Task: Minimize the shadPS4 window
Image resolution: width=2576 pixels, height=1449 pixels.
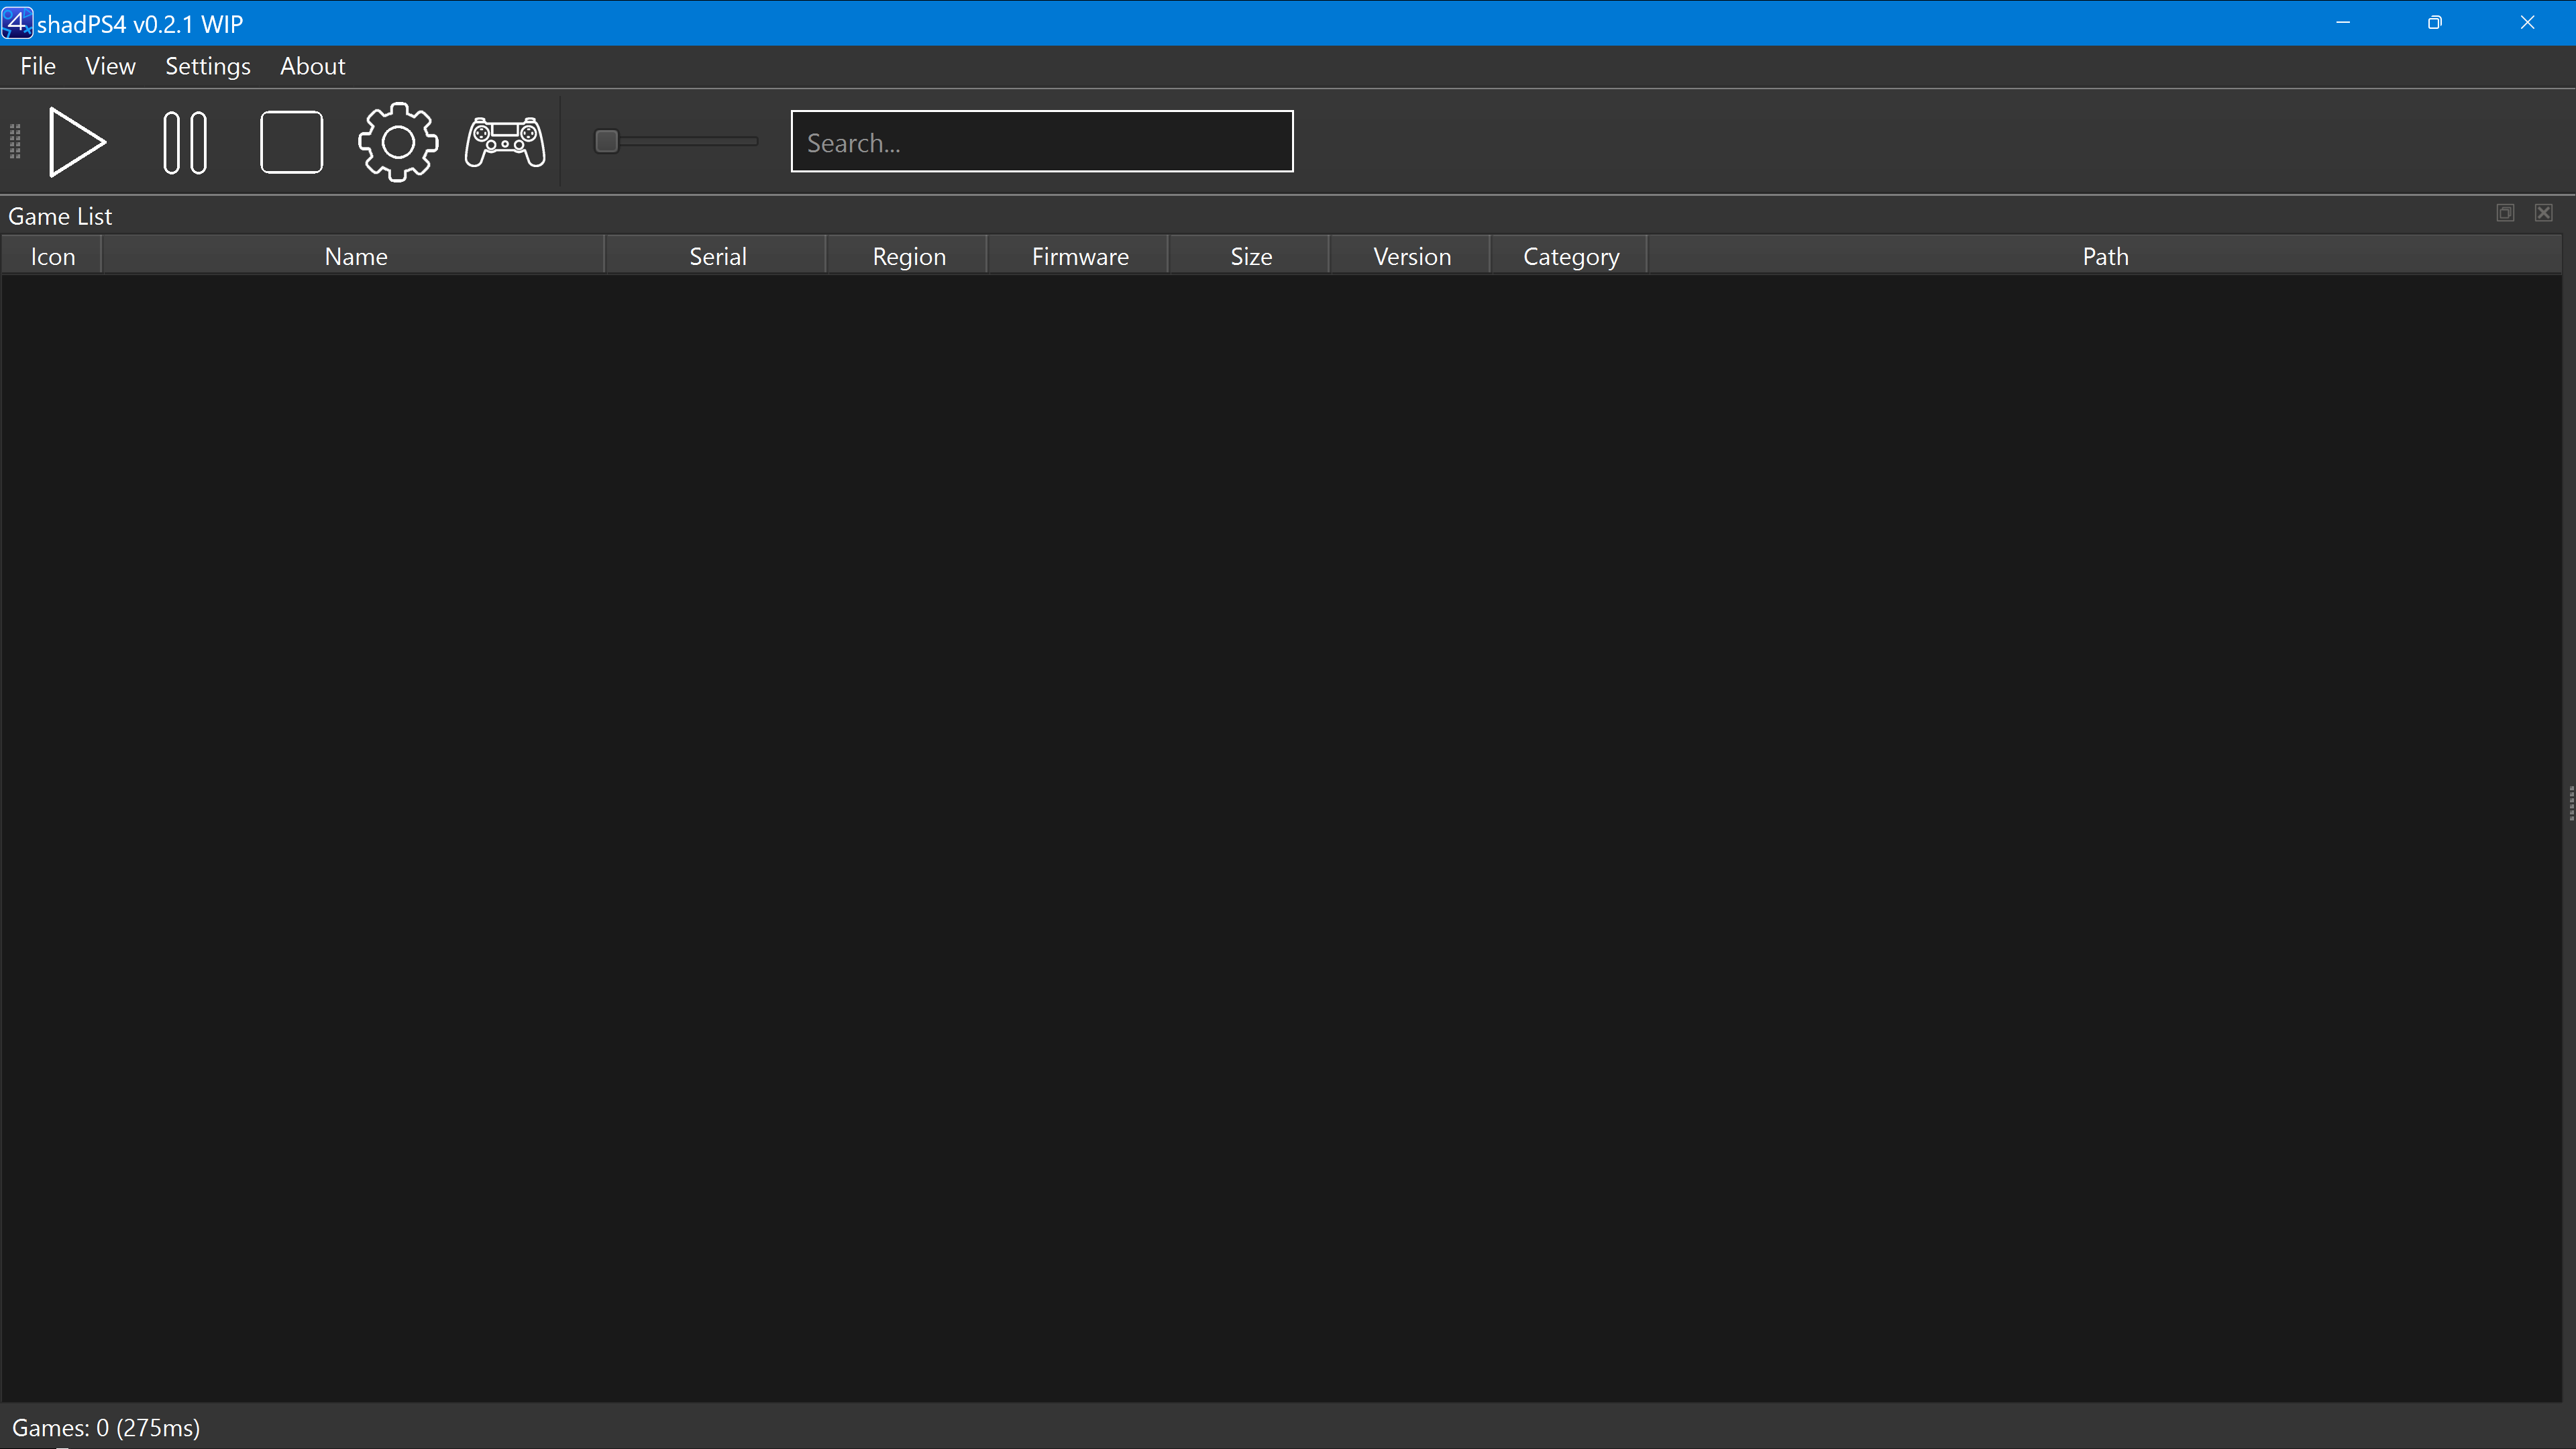Action: coord(2343,22)
